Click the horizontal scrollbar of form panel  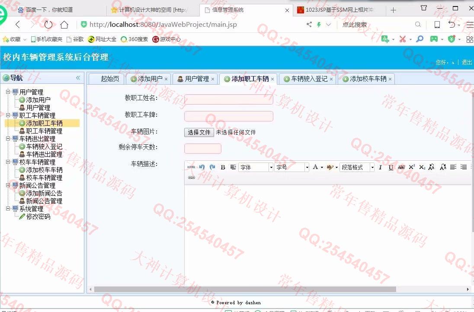245,290
